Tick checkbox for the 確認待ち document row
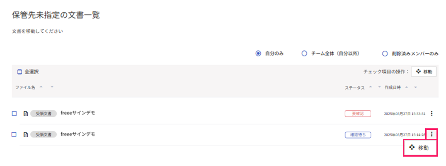Viewport: 446px width, 166px height. 14,134
